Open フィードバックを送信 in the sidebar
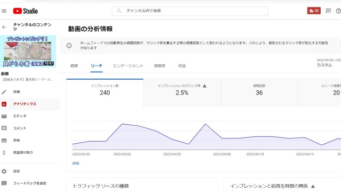341x191 pixels. pyautogui.click(x=30, y=183)
